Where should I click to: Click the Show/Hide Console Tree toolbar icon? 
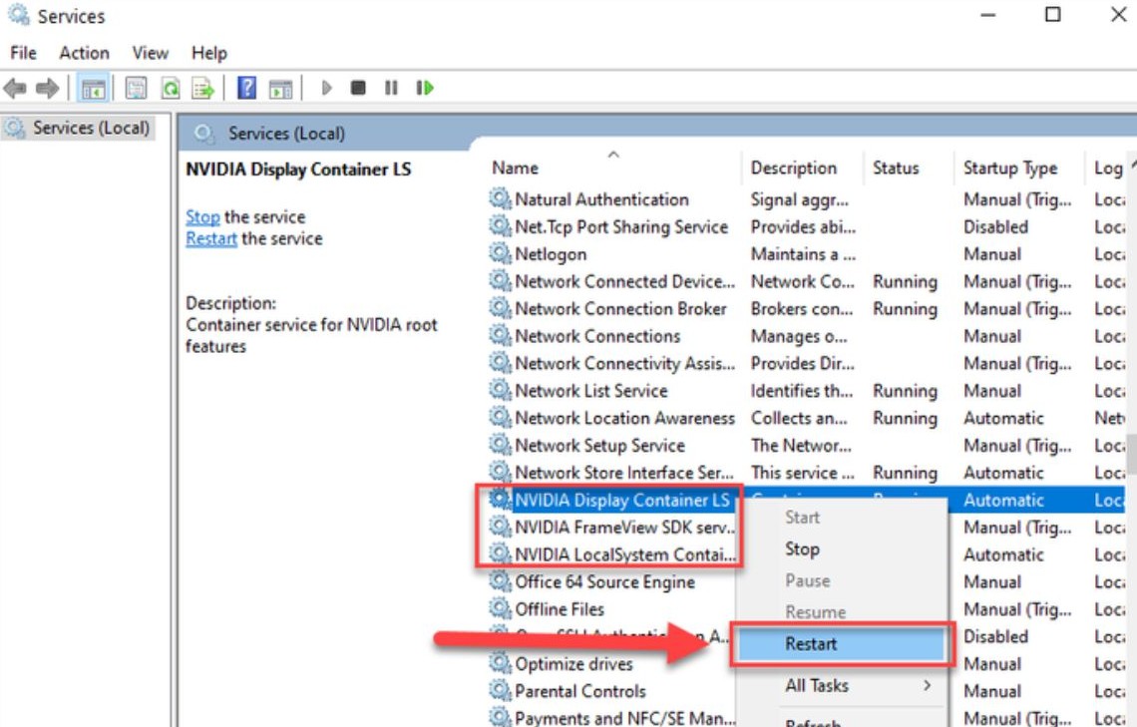coord(94,89)
